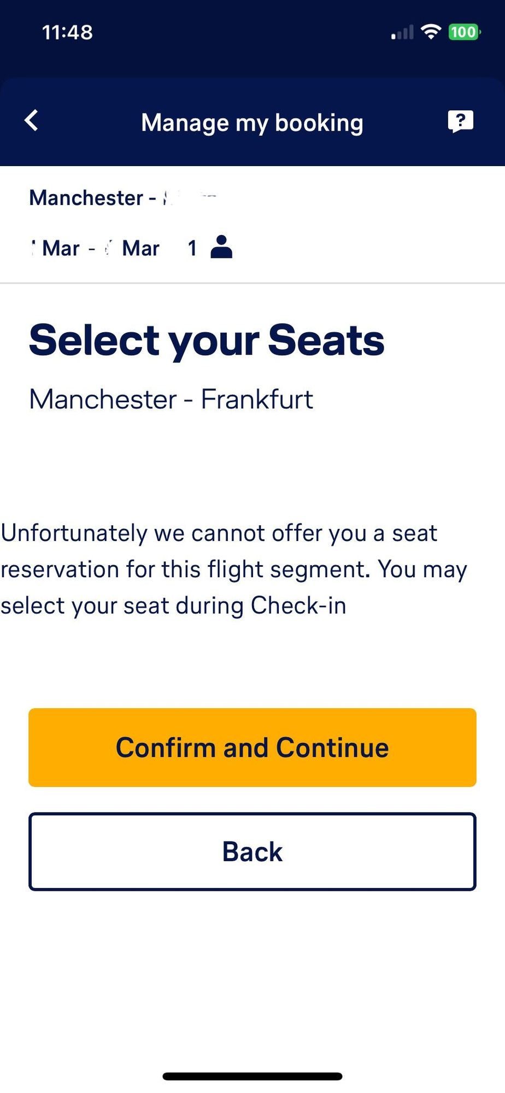
Task: Tap the Manchester - Frankfurt segment label
Action: 171,399
